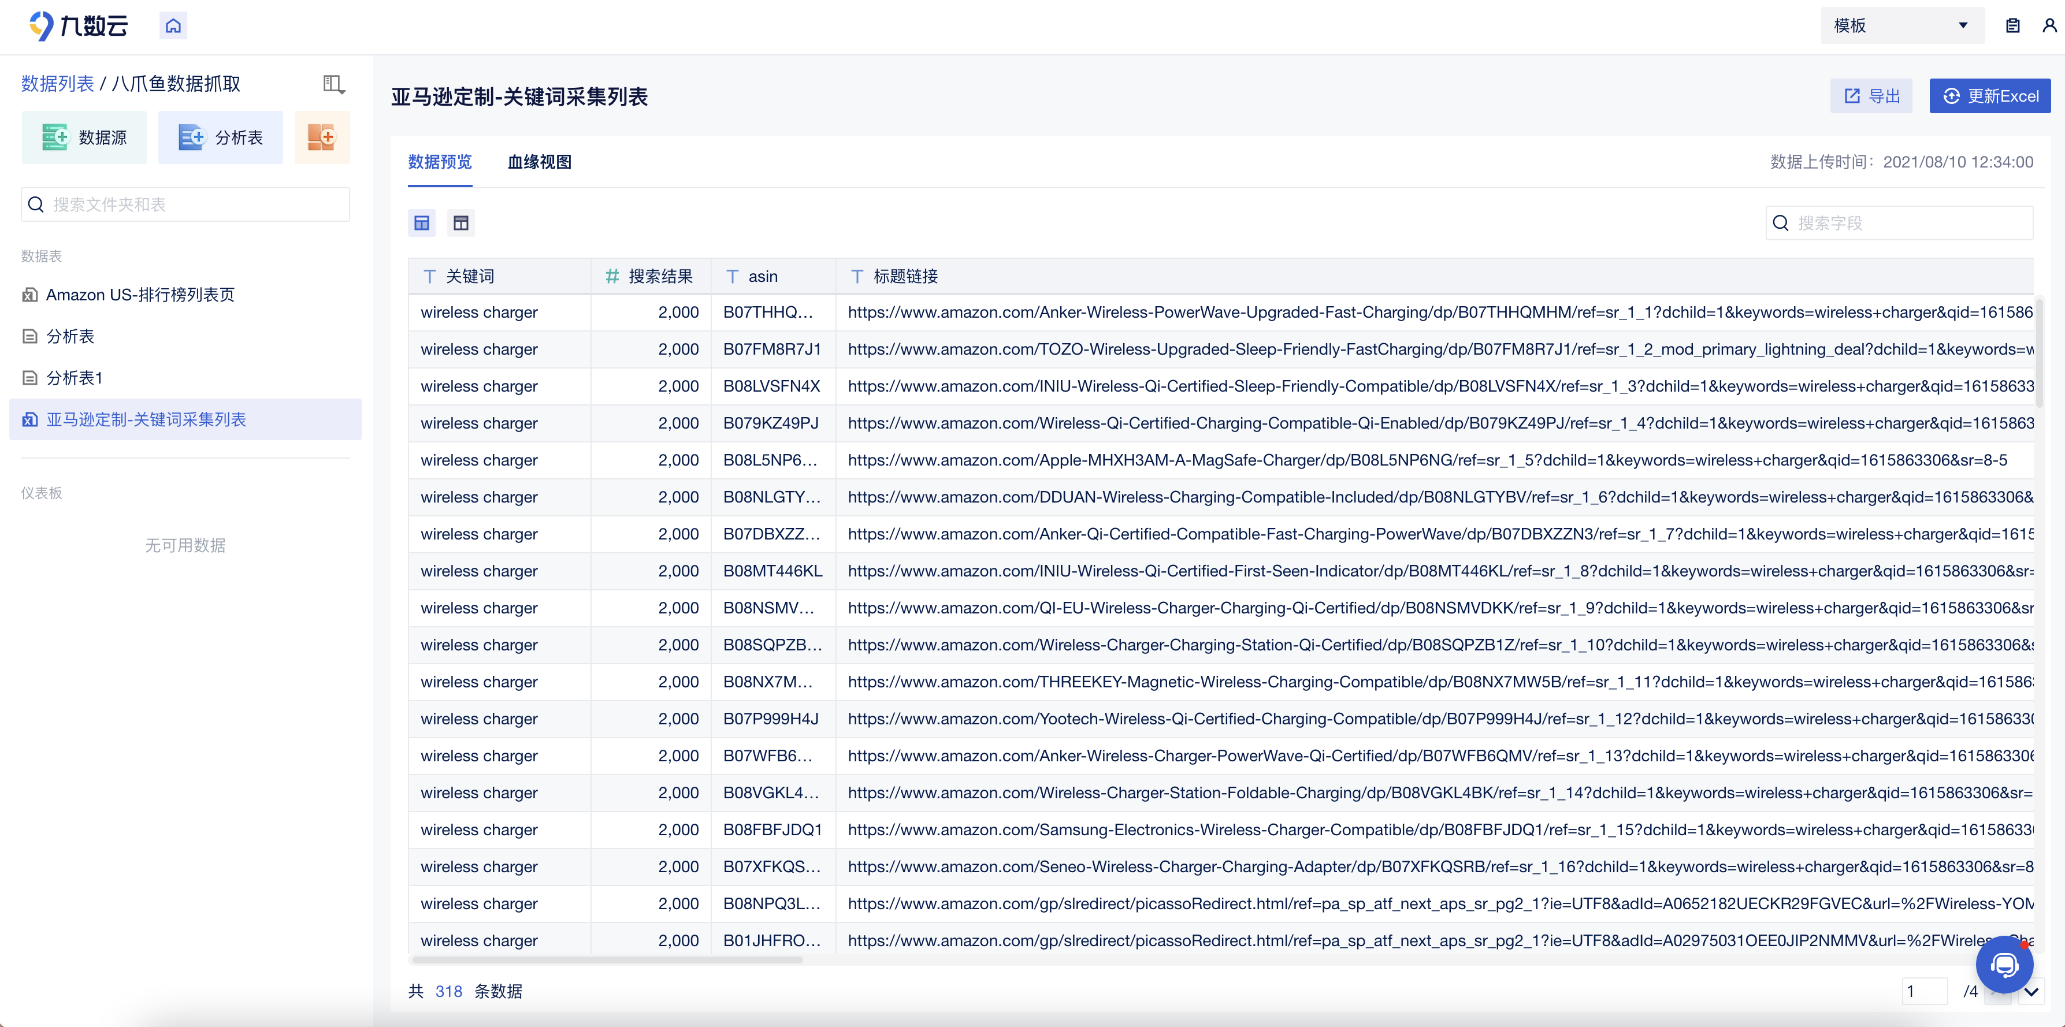The image size is (2065, 1027).
Task: Click the TOZO wireless charger URL cell
Action: (1435, 349)
